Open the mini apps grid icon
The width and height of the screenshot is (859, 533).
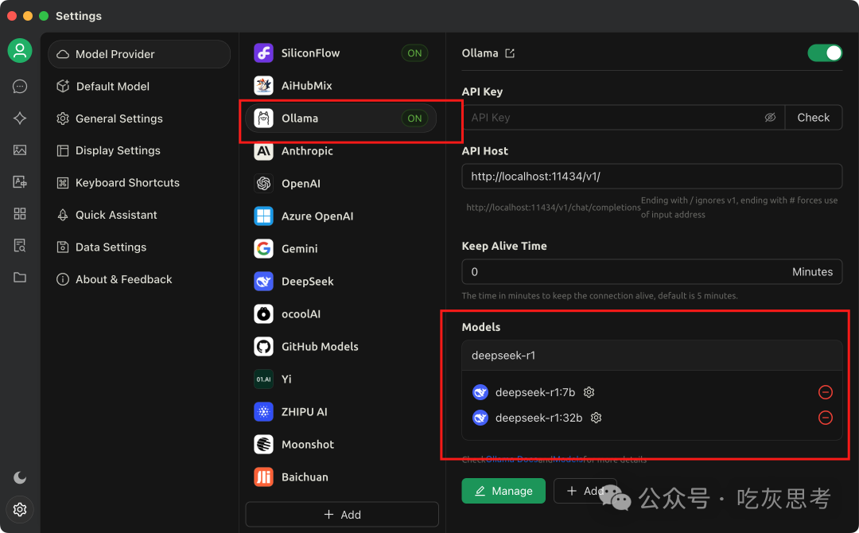click(x=20, y=214)
